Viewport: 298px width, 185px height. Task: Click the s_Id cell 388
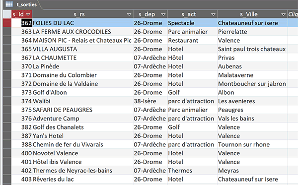(x=22, y=145)
